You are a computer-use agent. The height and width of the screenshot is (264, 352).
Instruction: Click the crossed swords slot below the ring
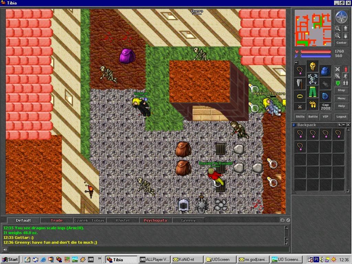300,107
